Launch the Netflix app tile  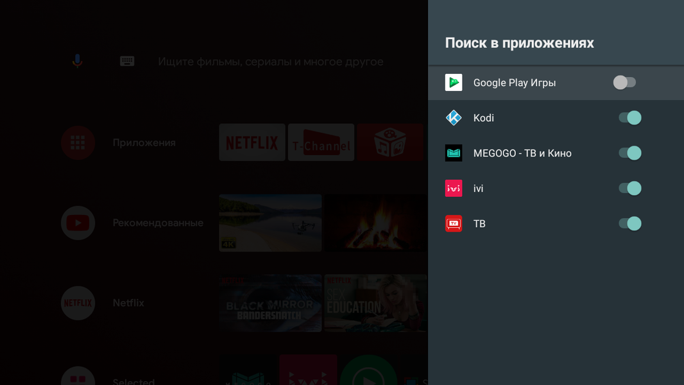point(252,142)
